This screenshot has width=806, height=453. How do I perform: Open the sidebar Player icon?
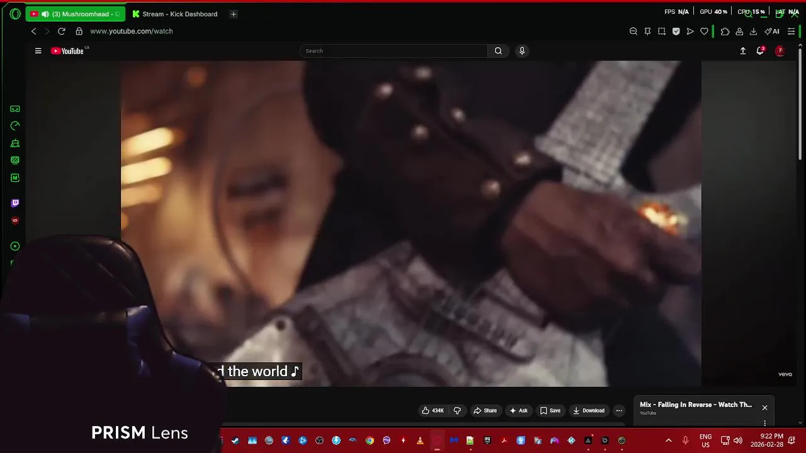[15, 246]
